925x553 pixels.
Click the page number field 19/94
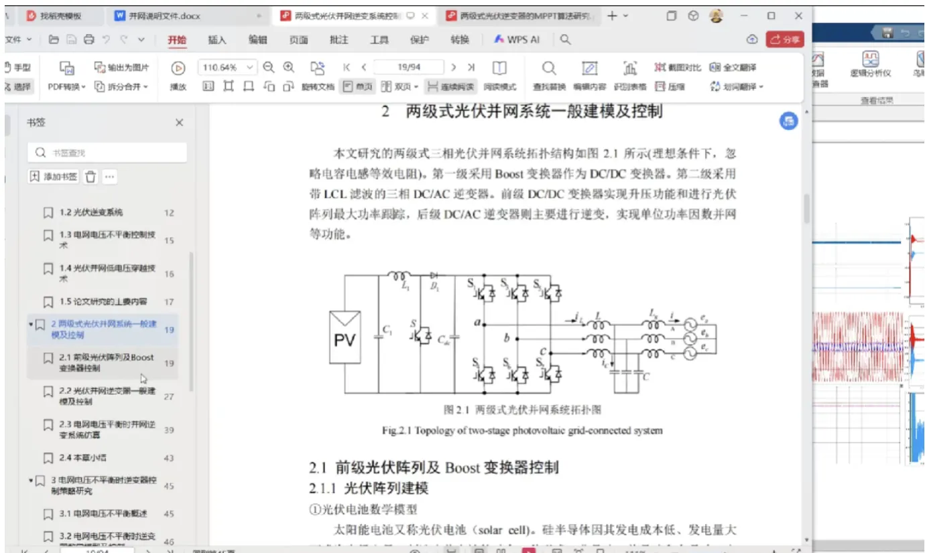pyautogui.click(x=409, y=67)
